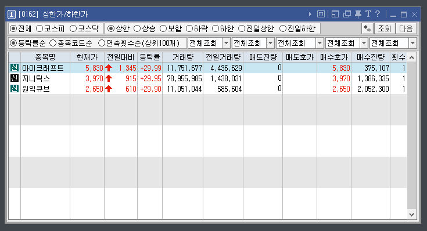Click scrollbar up arrow in table

click(x=412, y=57)
